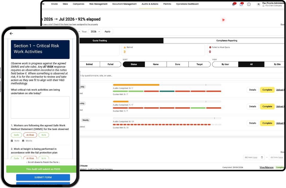Open Details for the 3 / 7 audits row
The height and width of the screenshot is (188, 286).
pyautogui.click(x=252, y=90)
